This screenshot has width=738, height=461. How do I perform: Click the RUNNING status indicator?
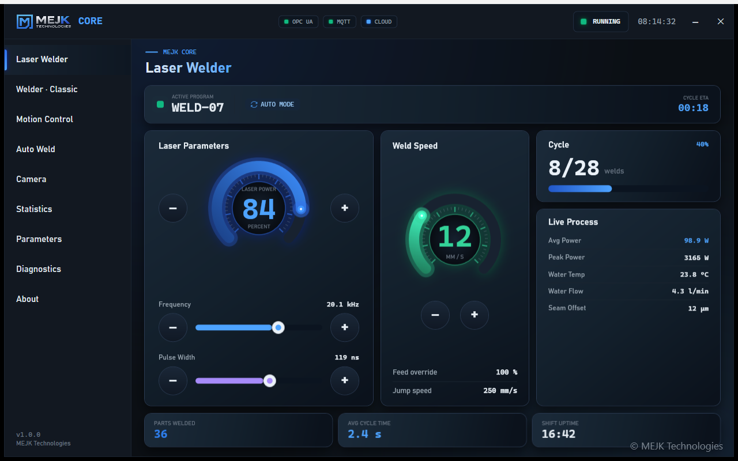pos(601,21)
